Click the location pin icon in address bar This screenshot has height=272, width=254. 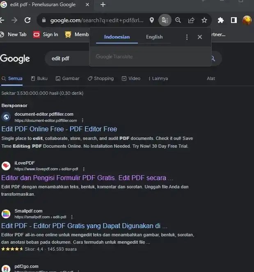(x=152, y=20)
